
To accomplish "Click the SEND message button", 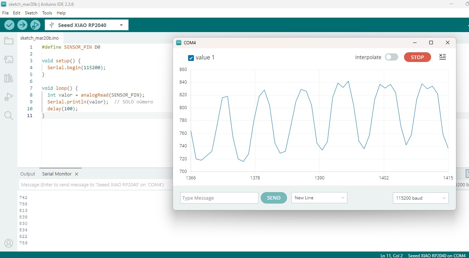I will pyautogui.click(x=274, y=198).
